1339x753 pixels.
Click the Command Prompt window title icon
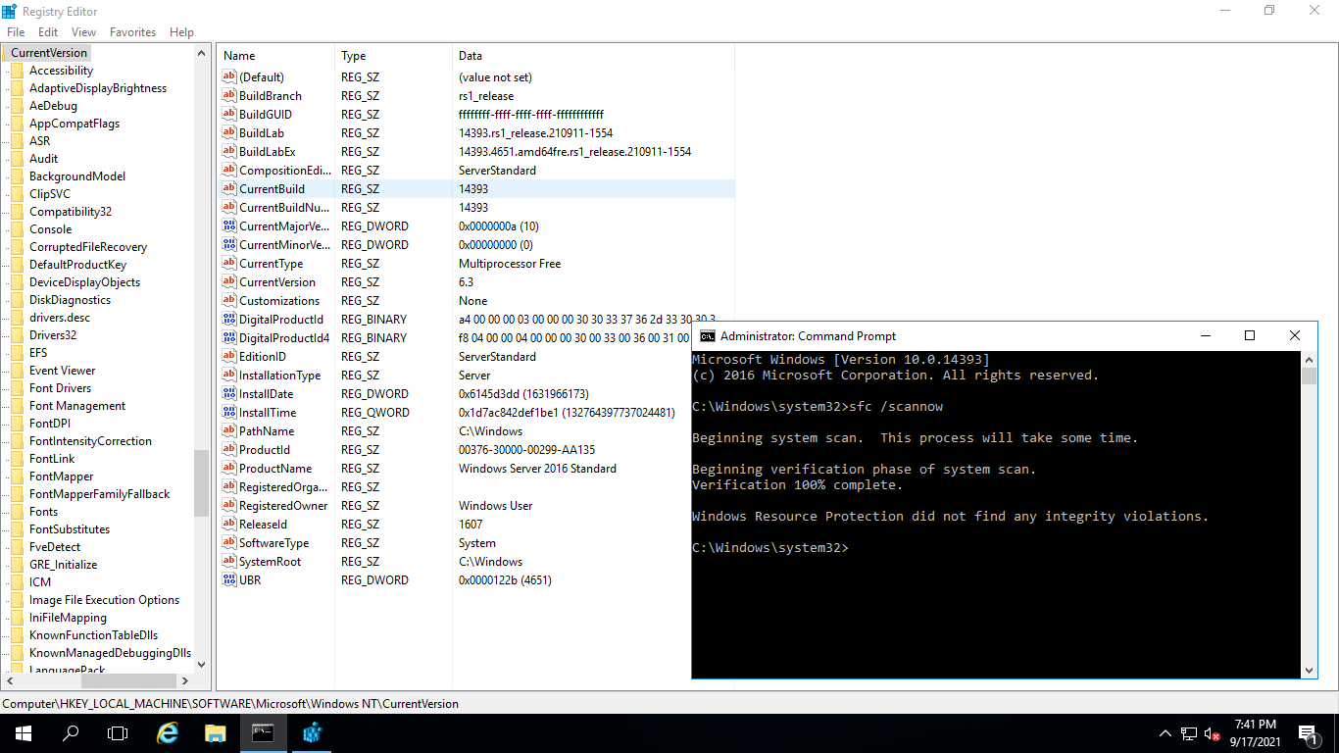coord(707,335)
